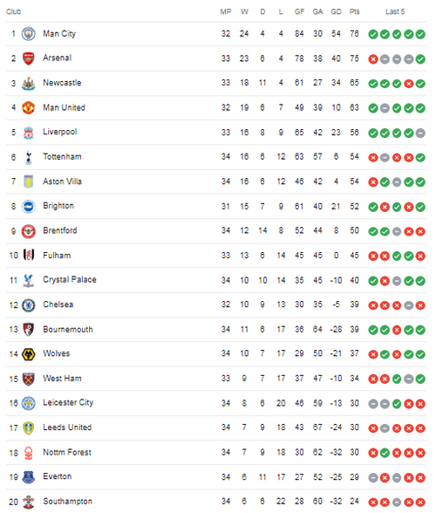
Task: Click the Club column header
Action: (x=14, y=12)
